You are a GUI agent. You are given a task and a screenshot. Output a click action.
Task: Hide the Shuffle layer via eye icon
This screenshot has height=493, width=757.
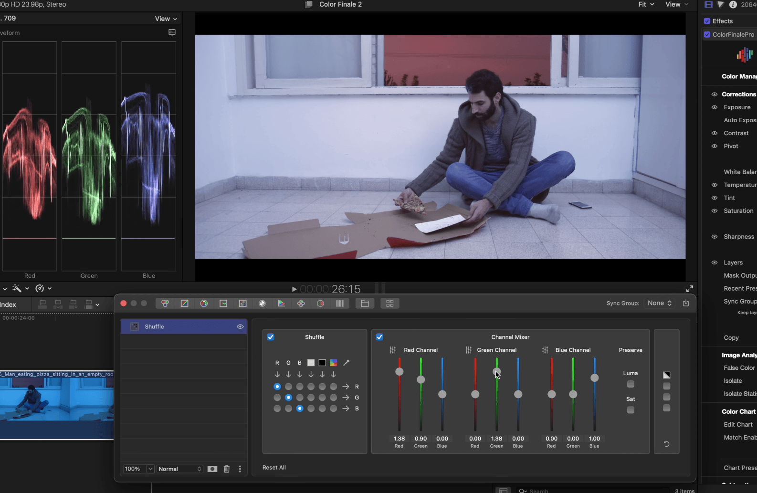(240, 327)
